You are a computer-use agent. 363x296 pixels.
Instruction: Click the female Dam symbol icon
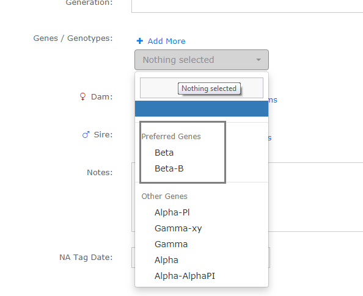pyautogui.click(x=82, y=96)
